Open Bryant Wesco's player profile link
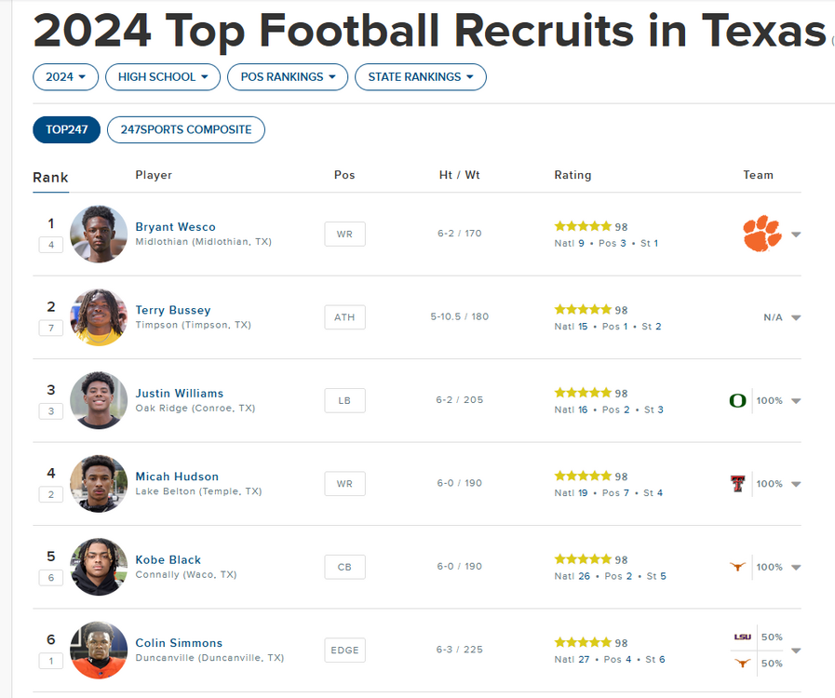Viewport: 835px width, 698px height. tap(175, 227)
